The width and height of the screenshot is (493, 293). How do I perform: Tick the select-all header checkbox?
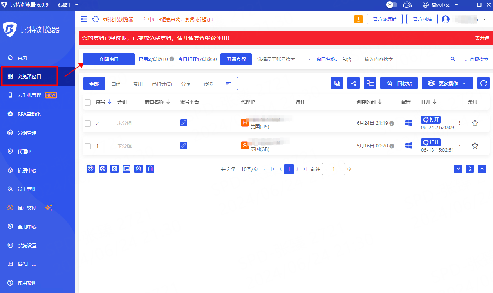tap(88, 102)
